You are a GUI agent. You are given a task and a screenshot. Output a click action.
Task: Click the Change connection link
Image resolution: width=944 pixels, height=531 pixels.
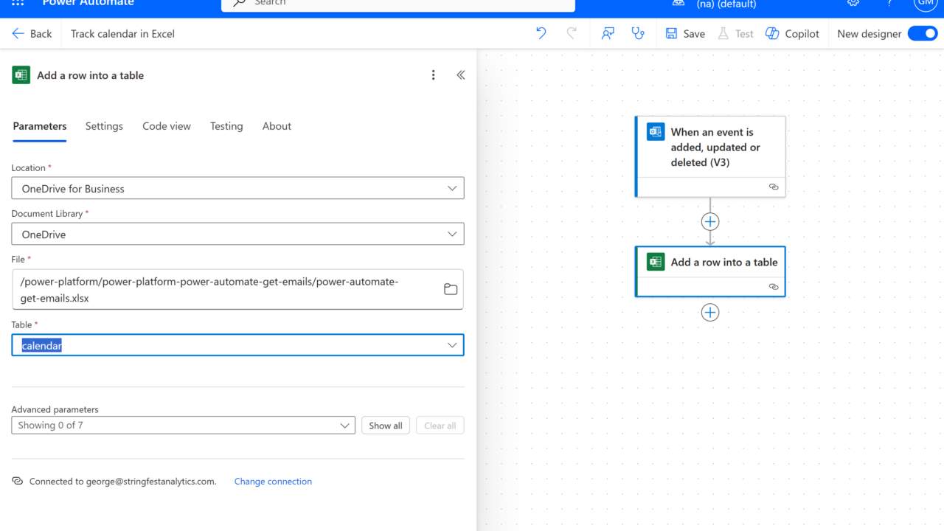(x=273, y=482)
